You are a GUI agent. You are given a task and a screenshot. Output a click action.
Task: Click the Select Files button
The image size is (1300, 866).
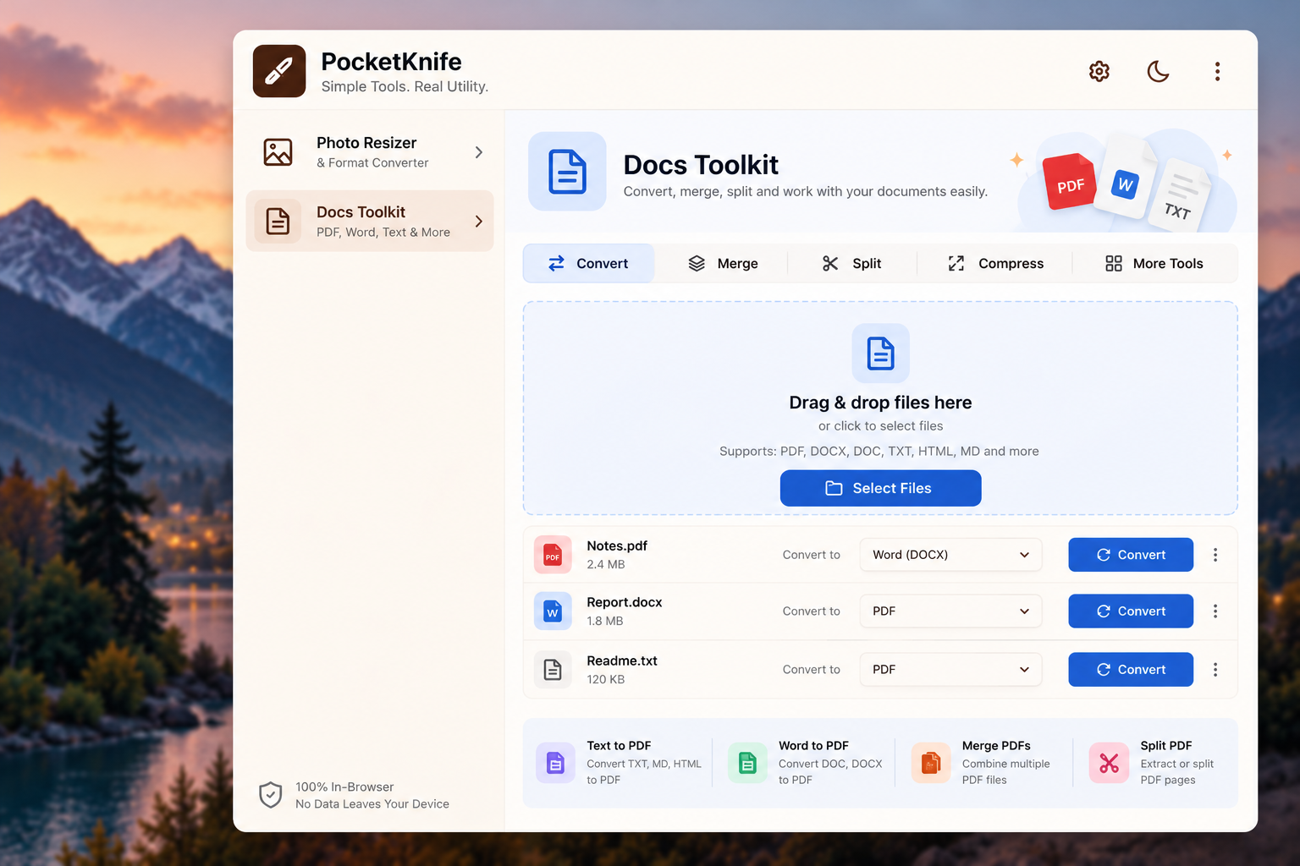(880, 488)
